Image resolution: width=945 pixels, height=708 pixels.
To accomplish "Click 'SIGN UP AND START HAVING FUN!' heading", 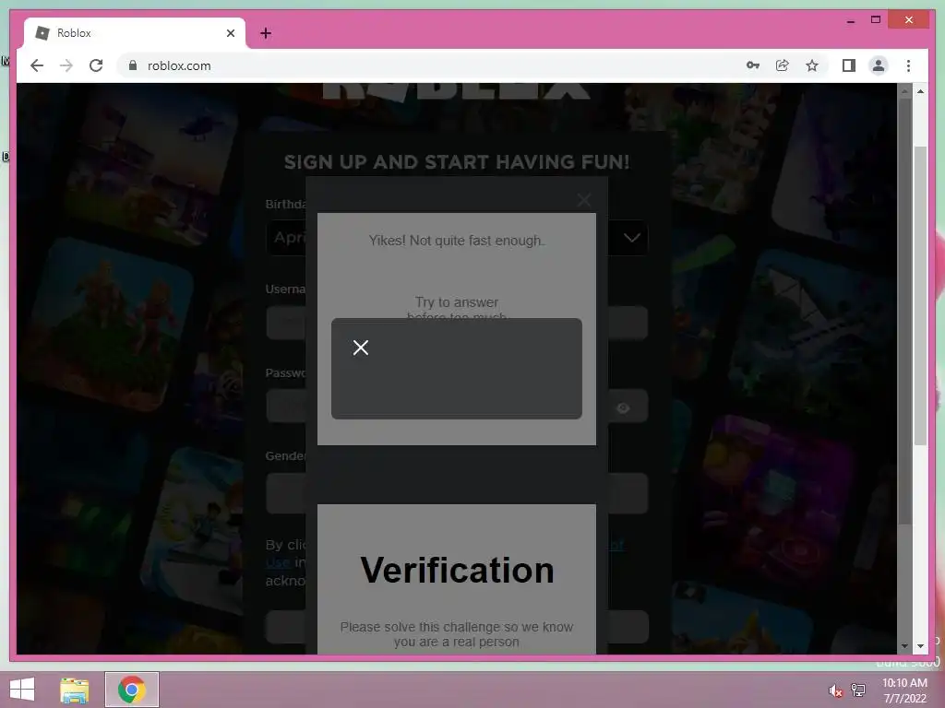I will pos(457,162).
